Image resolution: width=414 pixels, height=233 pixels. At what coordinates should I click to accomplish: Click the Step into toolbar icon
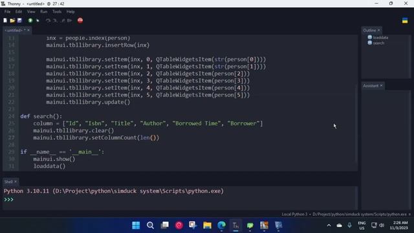(55, 20)
